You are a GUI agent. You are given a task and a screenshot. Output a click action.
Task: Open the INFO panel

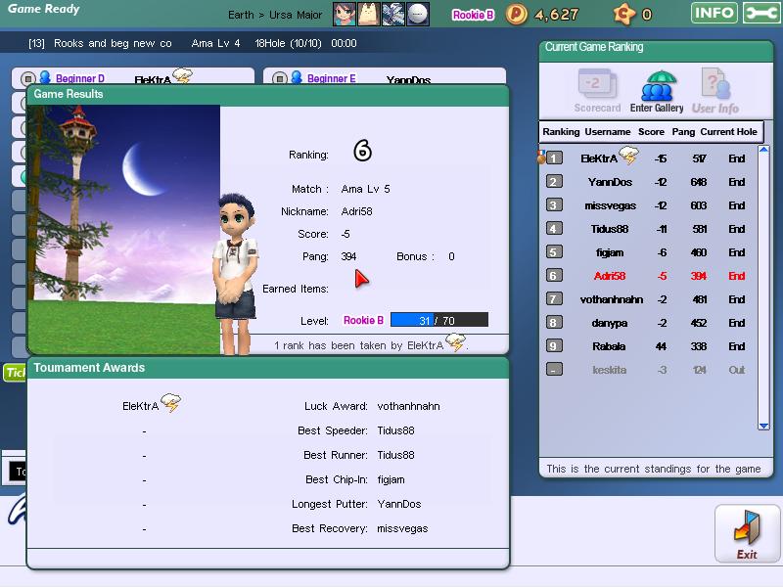point(714,13)
